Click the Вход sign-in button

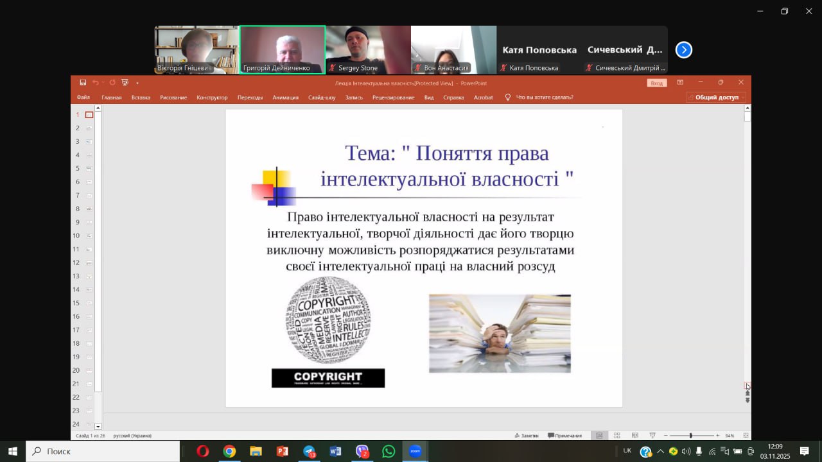click(656, 83)
